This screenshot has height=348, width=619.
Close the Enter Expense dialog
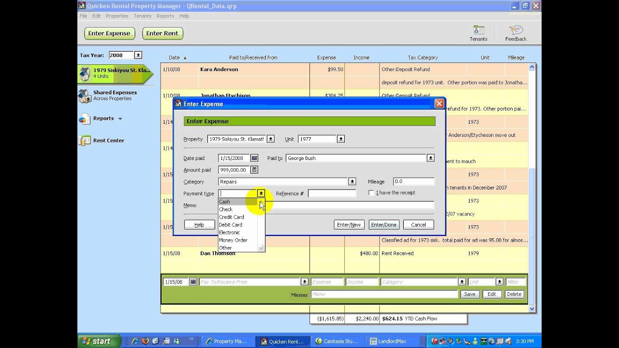(x=439, y=103)
